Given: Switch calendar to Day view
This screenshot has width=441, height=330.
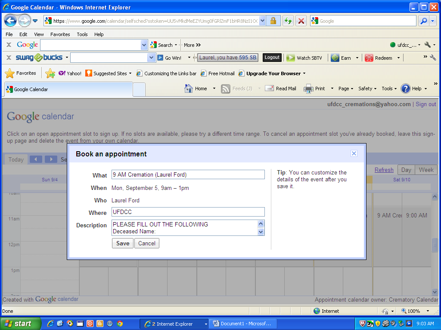Looking at the screenshot, I should [406, 170].
